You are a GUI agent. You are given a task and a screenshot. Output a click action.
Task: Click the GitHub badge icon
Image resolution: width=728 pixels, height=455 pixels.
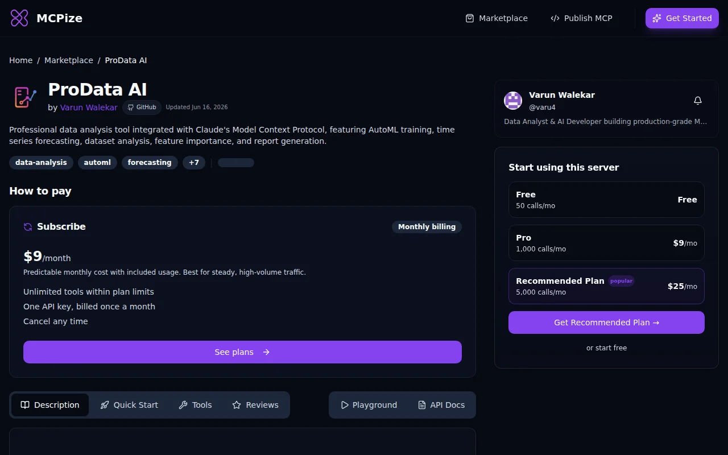130,107
